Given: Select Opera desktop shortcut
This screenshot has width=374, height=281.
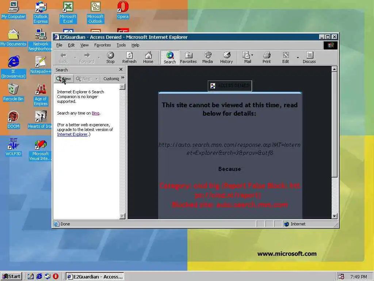Looking at the screenshot, I should [123, 10].
